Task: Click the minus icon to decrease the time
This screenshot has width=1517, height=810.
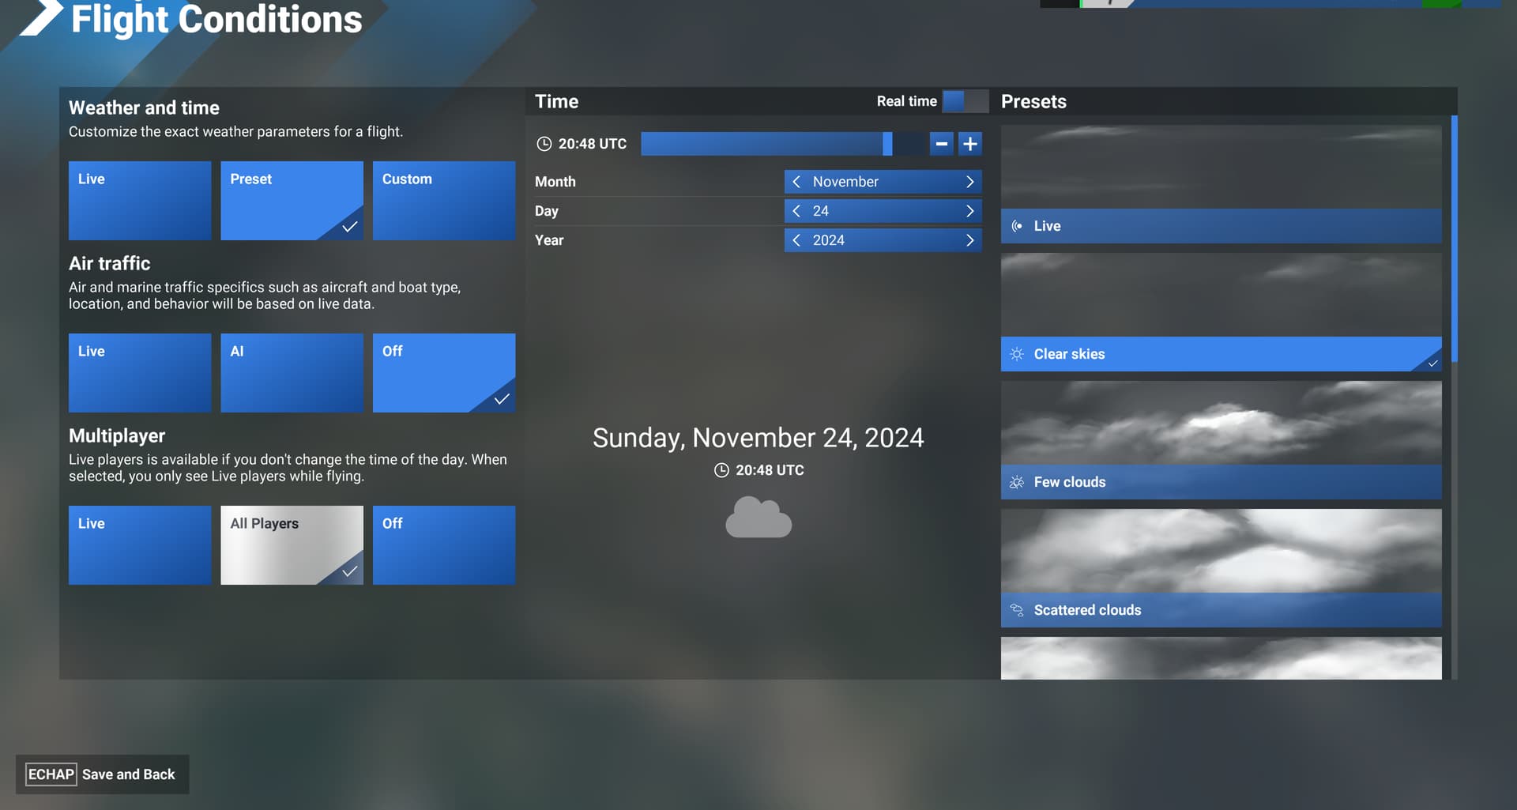Action: pos(941,144)
